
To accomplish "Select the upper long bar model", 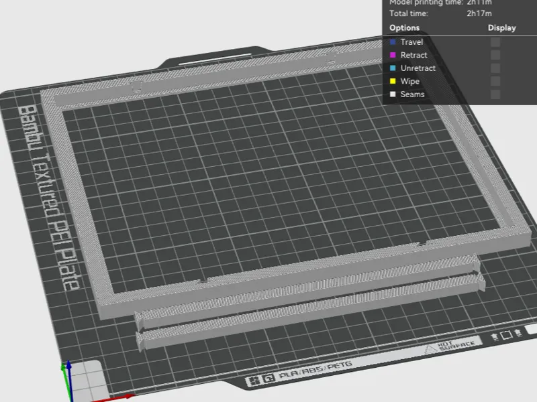I will 308,292.
